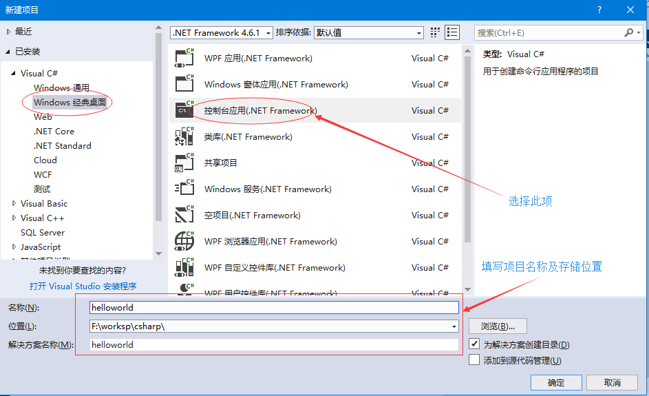
Task: Click the 名称 project name field
Action: (x=274, y=308)
